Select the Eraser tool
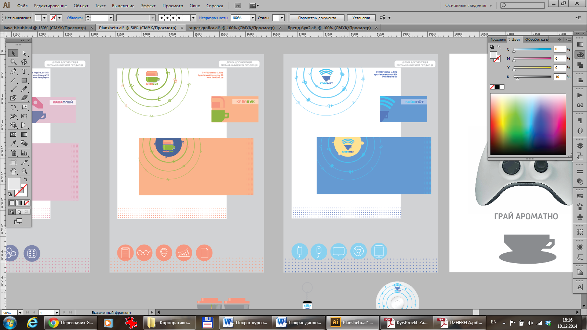 coord(24,98)
